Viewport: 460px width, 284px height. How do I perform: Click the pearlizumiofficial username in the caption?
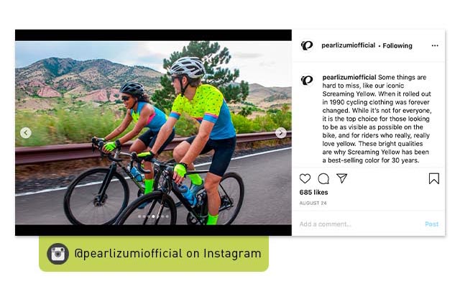tap(349, 77)
